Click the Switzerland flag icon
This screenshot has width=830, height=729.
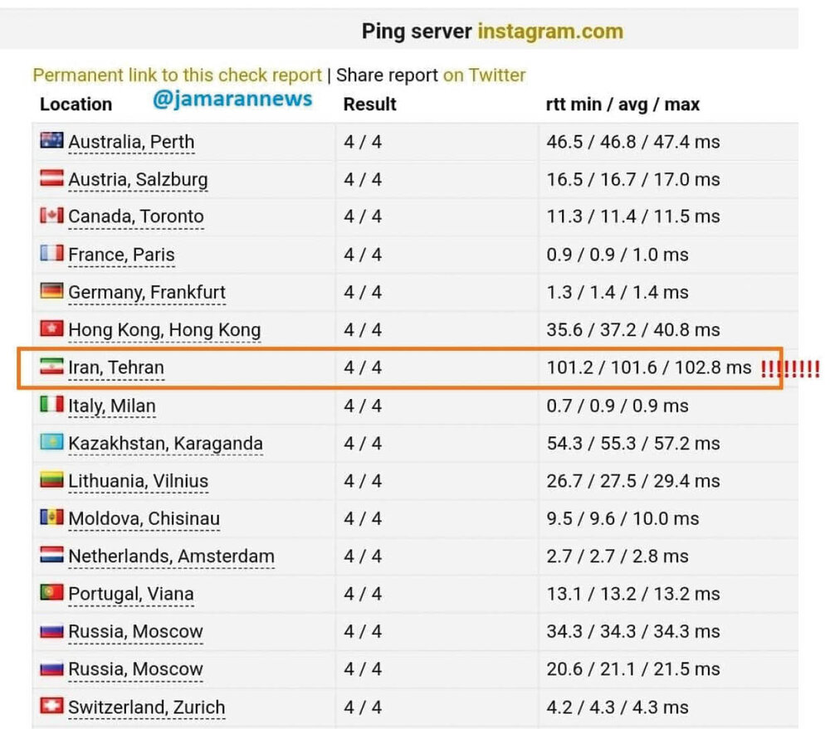pos(51,707)
